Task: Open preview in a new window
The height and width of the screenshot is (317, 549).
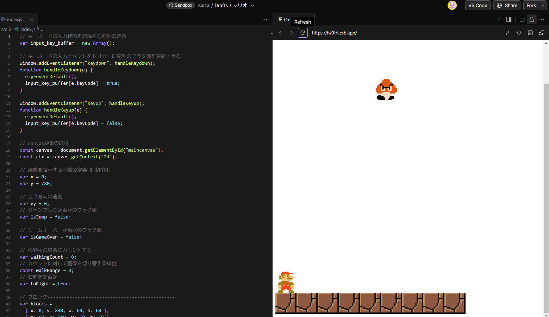Action: [542, 33]
